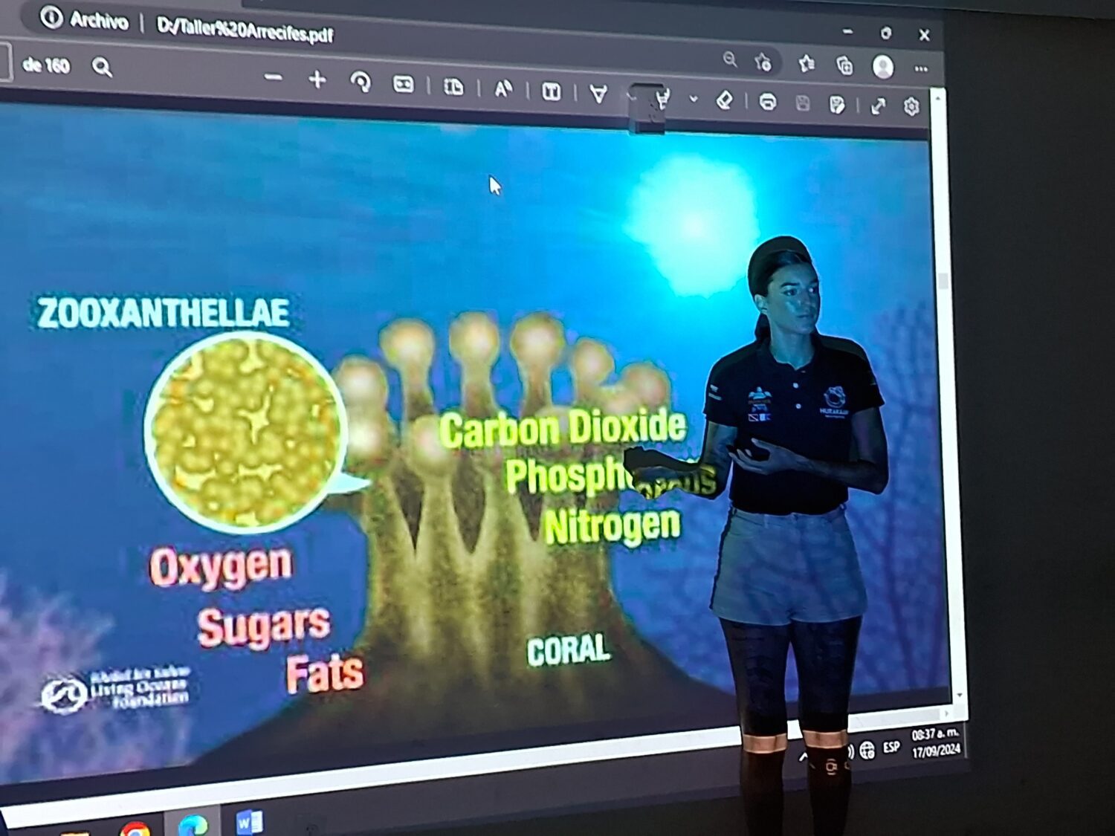Zoom in with the plus button
1115x836 pixels.
click(x=317, y=80)
